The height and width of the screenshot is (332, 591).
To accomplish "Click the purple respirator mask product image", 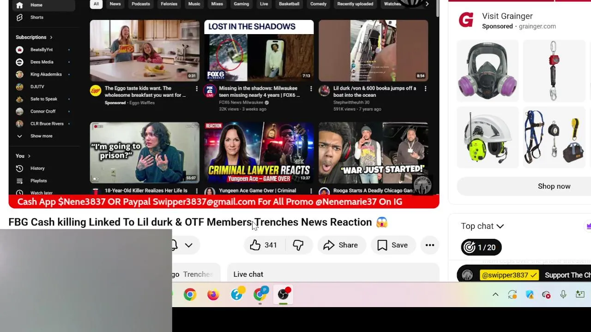I will click(488, 71).
